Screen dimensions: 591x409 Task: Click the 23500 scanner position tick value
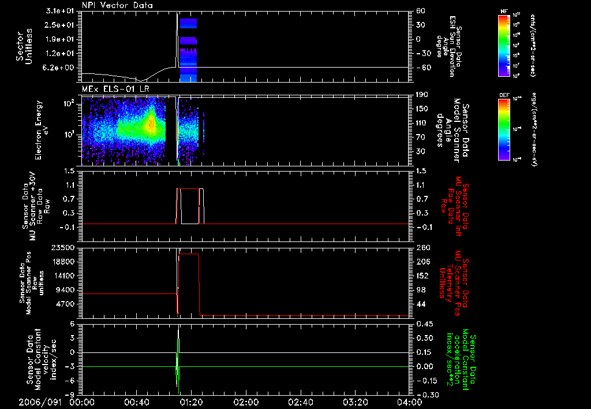point(63,247)
